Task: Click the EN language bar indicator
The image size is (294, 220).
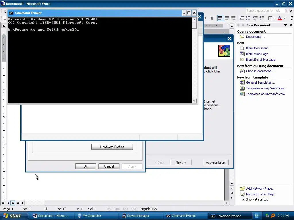Action: [x=256, y=216]
